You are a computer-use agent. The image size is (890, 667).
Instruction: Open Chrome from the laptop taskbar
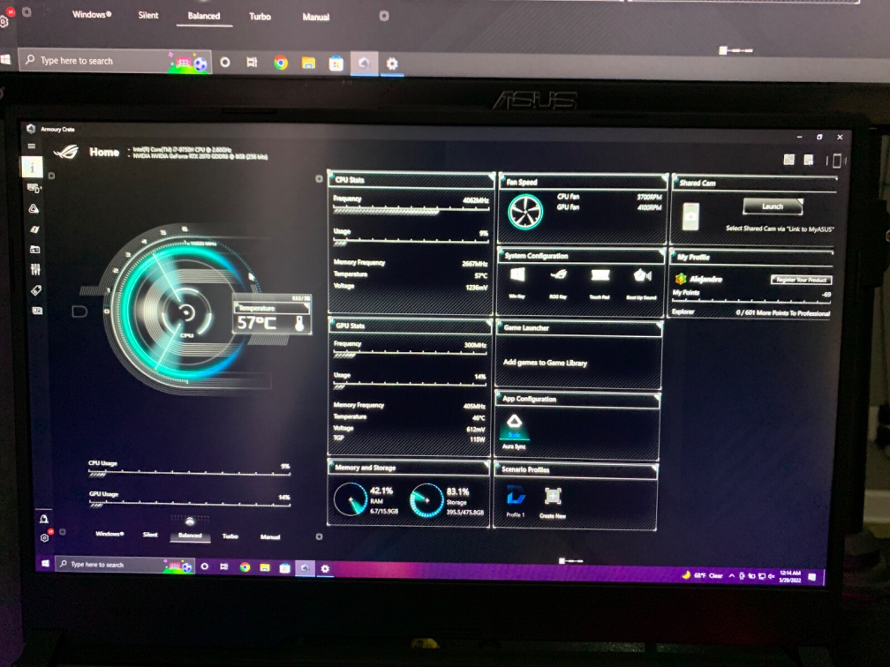[x=245, y=568]
